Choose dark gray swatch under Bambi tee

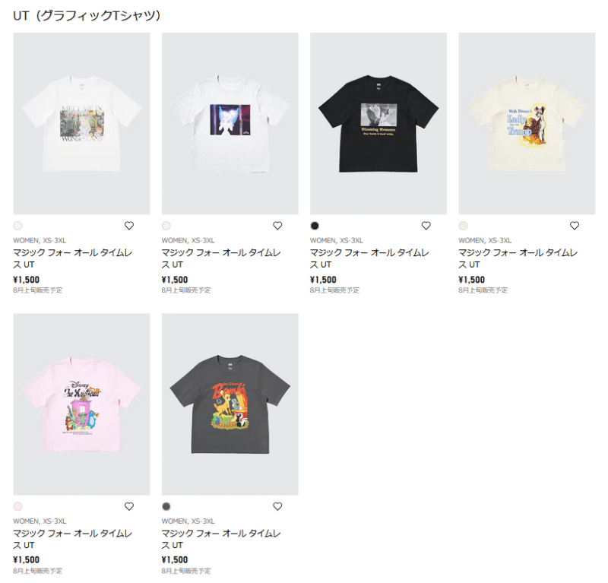click(x=166, y=506)
